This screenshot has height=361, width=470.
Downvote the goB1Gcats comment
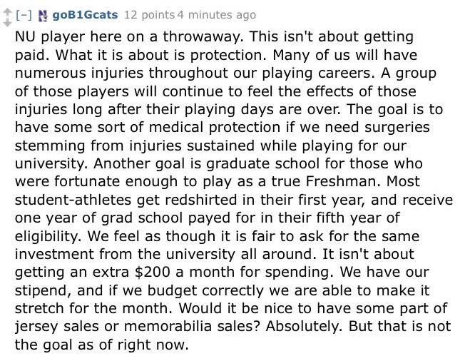(x=7, y=22)
